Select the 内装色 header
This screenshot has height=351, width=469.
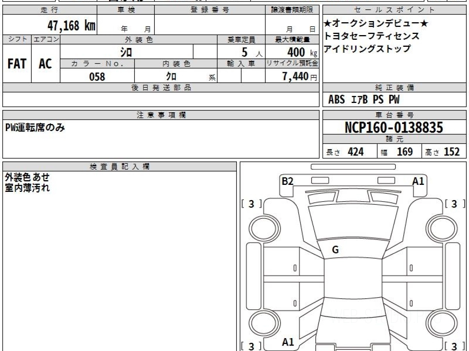(x=176, y=64)
